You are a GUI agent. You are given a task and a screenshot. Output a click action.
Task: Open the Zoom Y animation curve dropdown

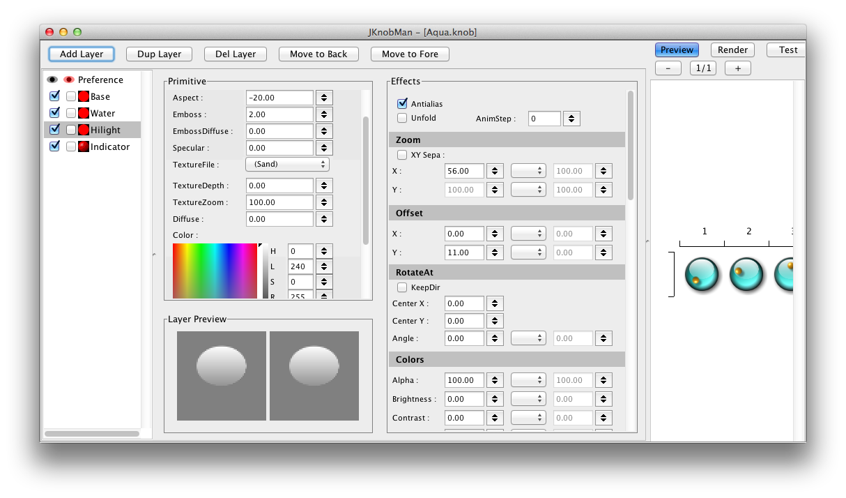point(528,190)
